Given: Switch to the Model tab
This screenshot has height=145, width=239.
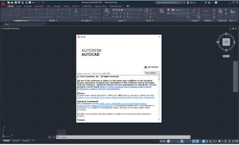Looking at the screenshot, I should [6, 141].
